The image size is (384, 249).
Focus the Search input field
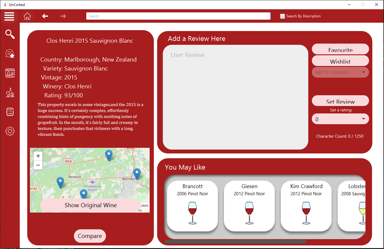(178, 16)
